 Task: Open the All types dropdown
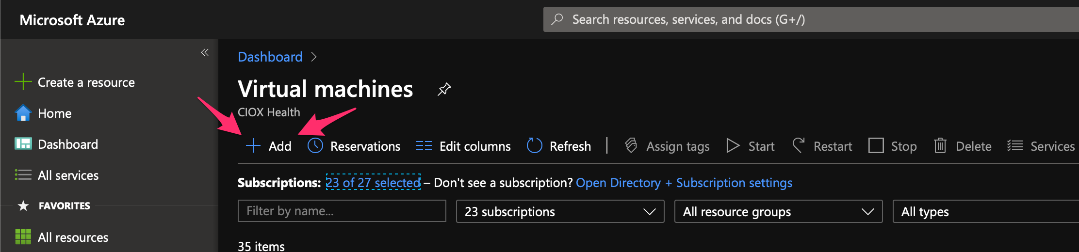986,211
